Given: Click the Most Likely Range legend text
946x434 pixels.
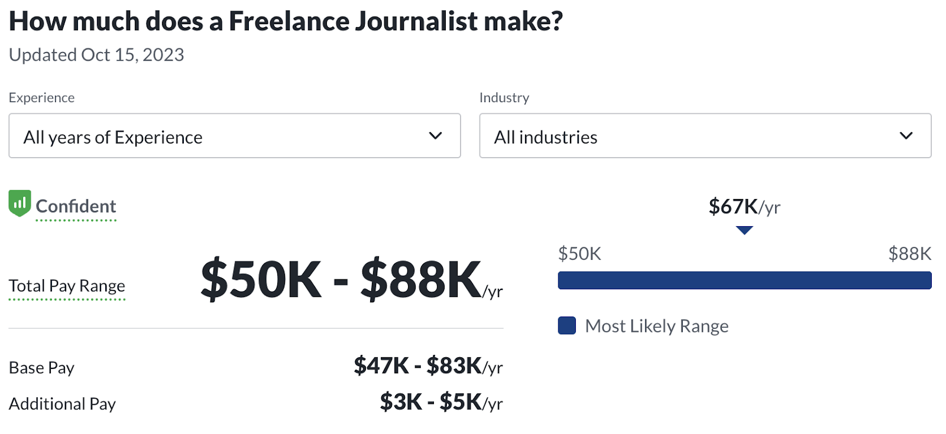Looking at the screenshot, I should pyautogui.click(x=656, y=326).
